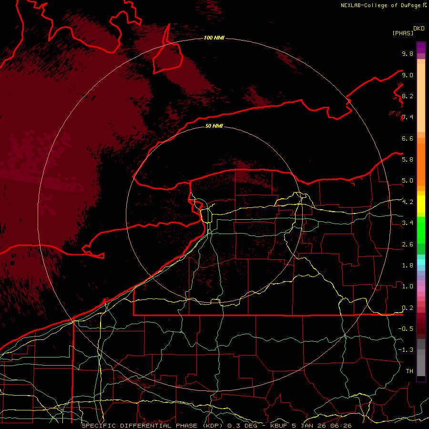The width and height of the screenshot is (429, 429).
Task: Click the -0.5 value on the color scale
Action: point(406,328)
